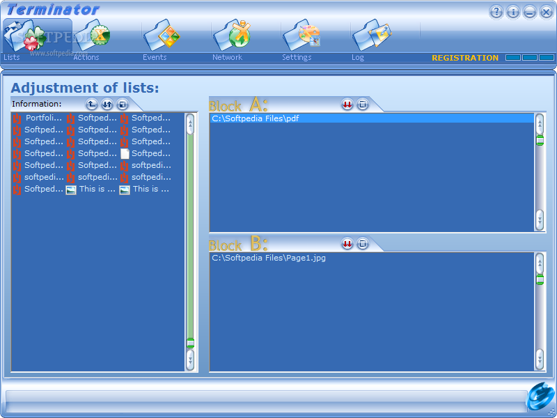557x418 pixels.
Task: Click red arrows add icon for Block A
Action: click(347, 104)
